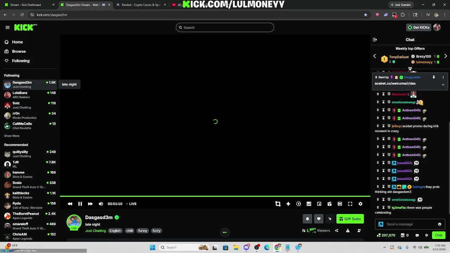Go to Home in sidebar
The image size is (450, 253).
pyautogui.click(x=17, y=42)
